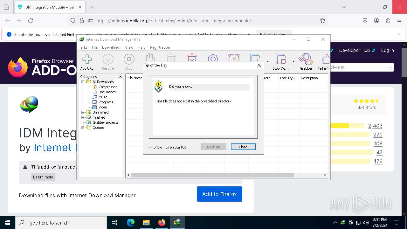Open Options via the gear icon in IDM
Viewport: 407px width, 229px height.
(x=213, y=57)
